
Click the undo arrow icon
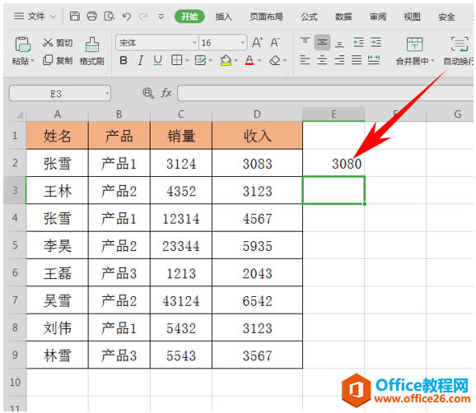[x=127, y=16]
